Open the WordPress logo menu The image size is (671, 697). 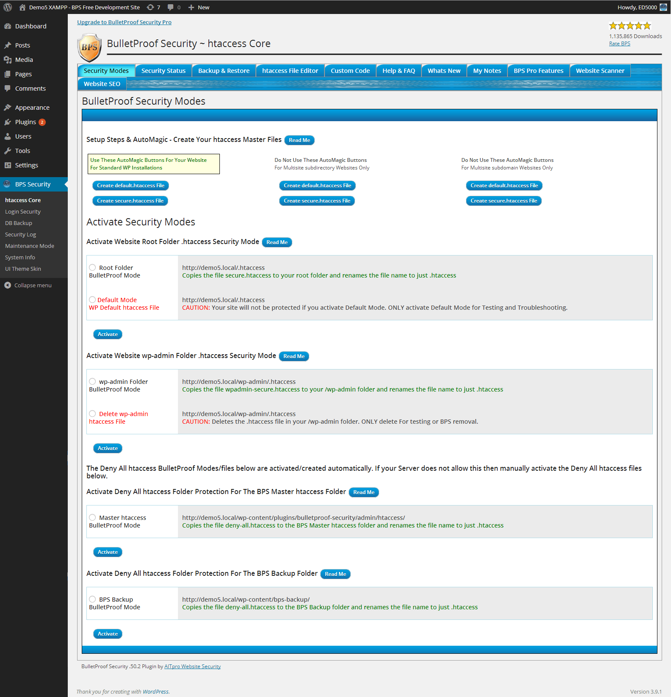tap(8, 7)
